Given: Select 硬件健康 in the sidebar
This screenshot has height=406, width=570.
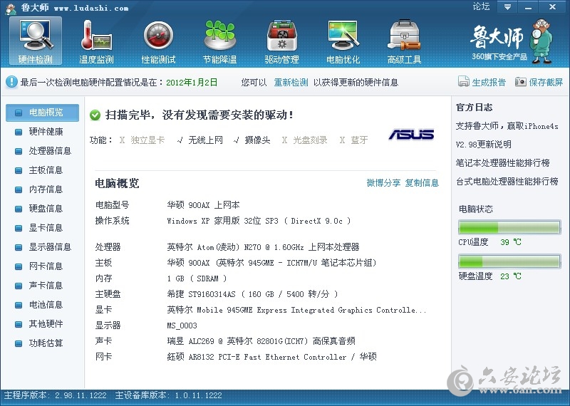Looking at the screenshot, I should 46,132.
